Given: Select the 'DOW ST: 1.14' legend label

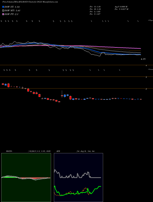Looking at the screenshot, I should (12, 7).
